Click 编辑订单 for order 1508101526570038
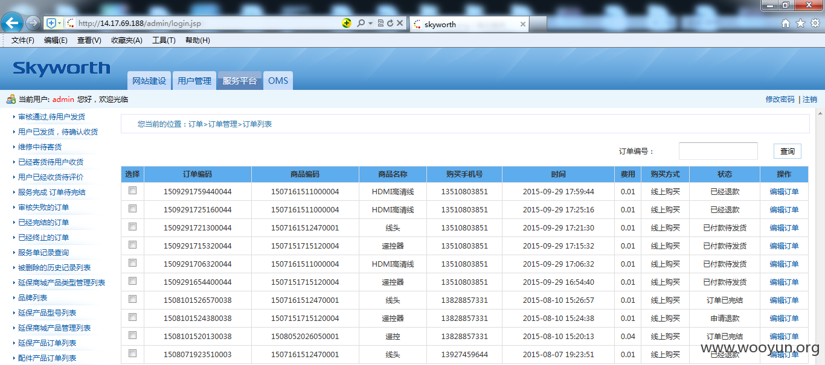This screenshot has width=825, height=365. (784, 300)
